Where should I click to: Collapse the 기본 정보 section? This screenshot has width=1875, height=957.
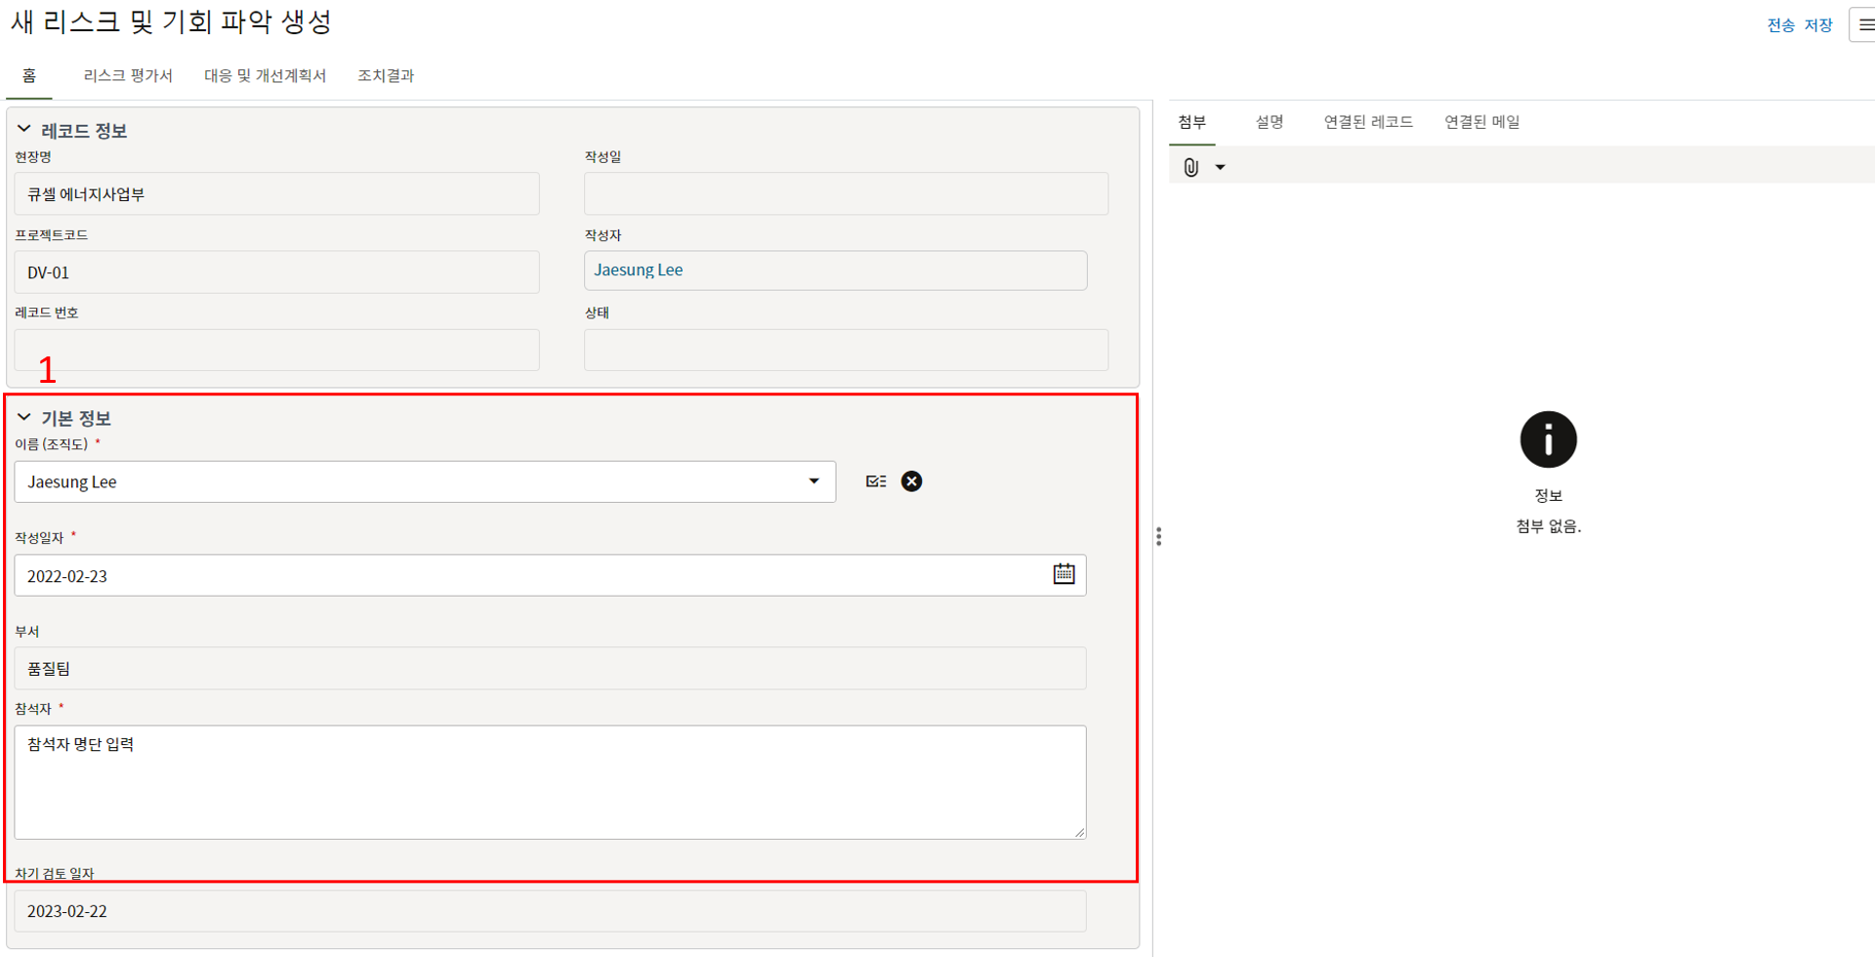[24, 418]
